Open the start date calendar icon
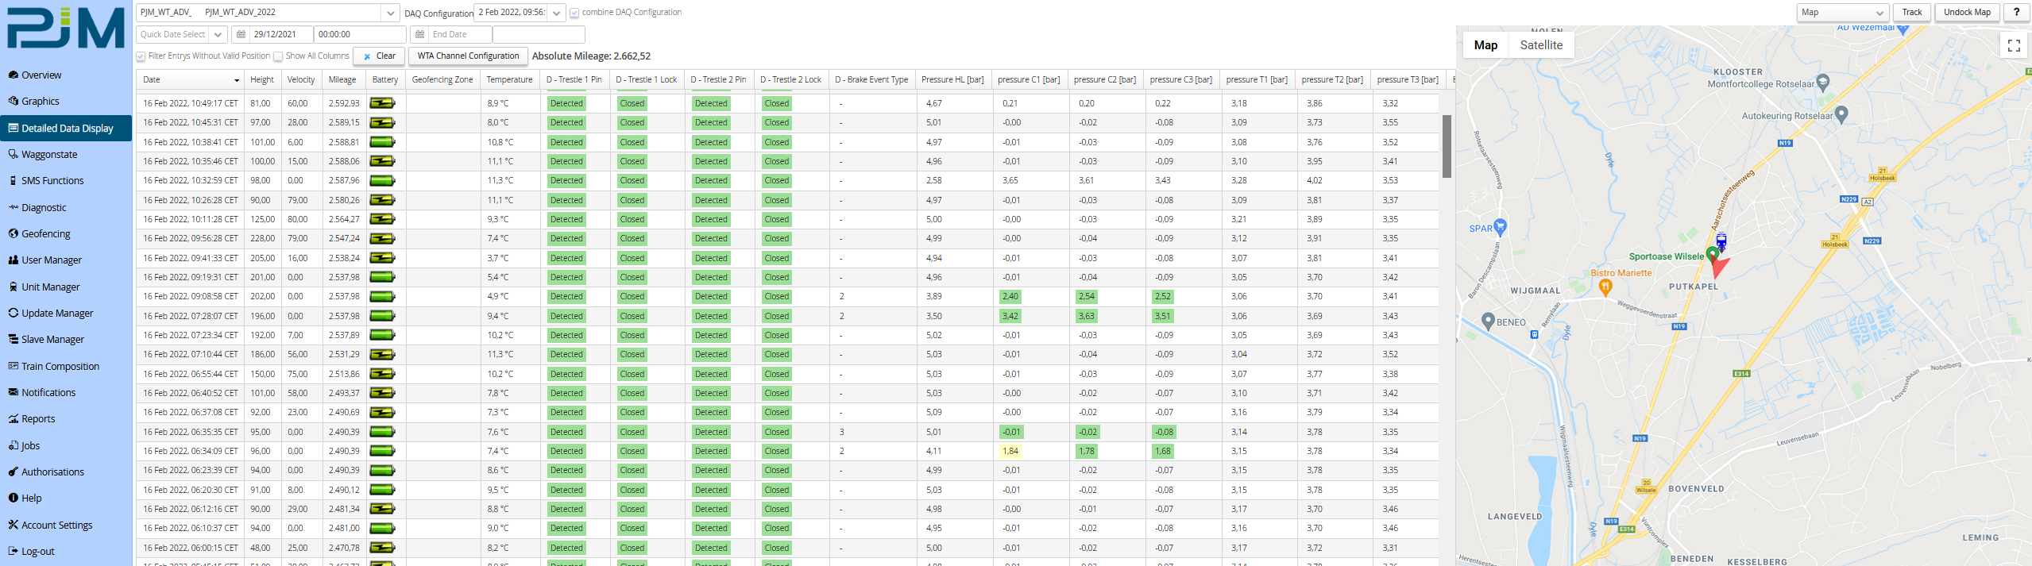 (241, 35)
